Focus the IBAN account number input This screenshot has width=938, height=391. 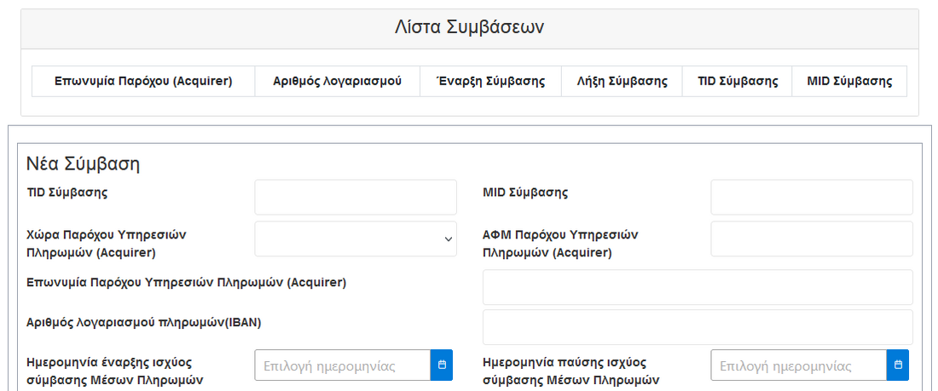click(697, 327)
